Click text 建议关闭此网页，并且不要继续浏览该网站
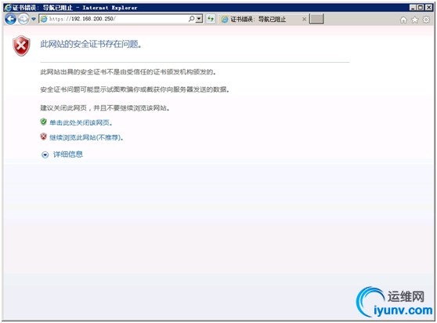 (105, 108)
